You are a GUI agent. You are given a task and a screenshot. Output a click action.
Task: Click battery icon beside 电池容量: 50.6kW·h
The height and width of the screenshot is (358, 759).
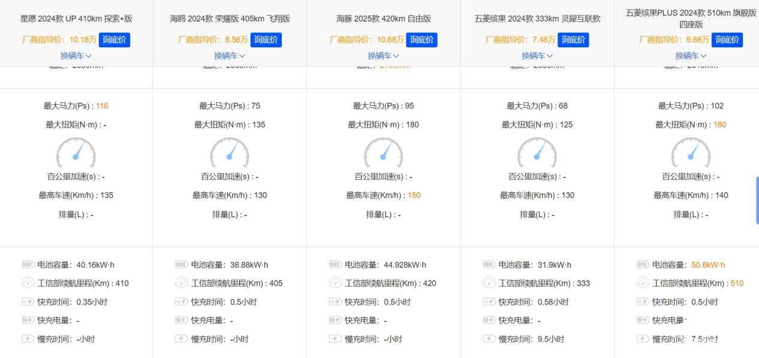click(643, 265)
